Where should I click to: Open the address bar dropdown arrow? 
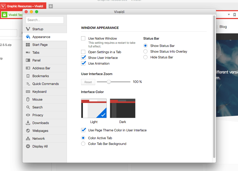(x=229, y=15)
